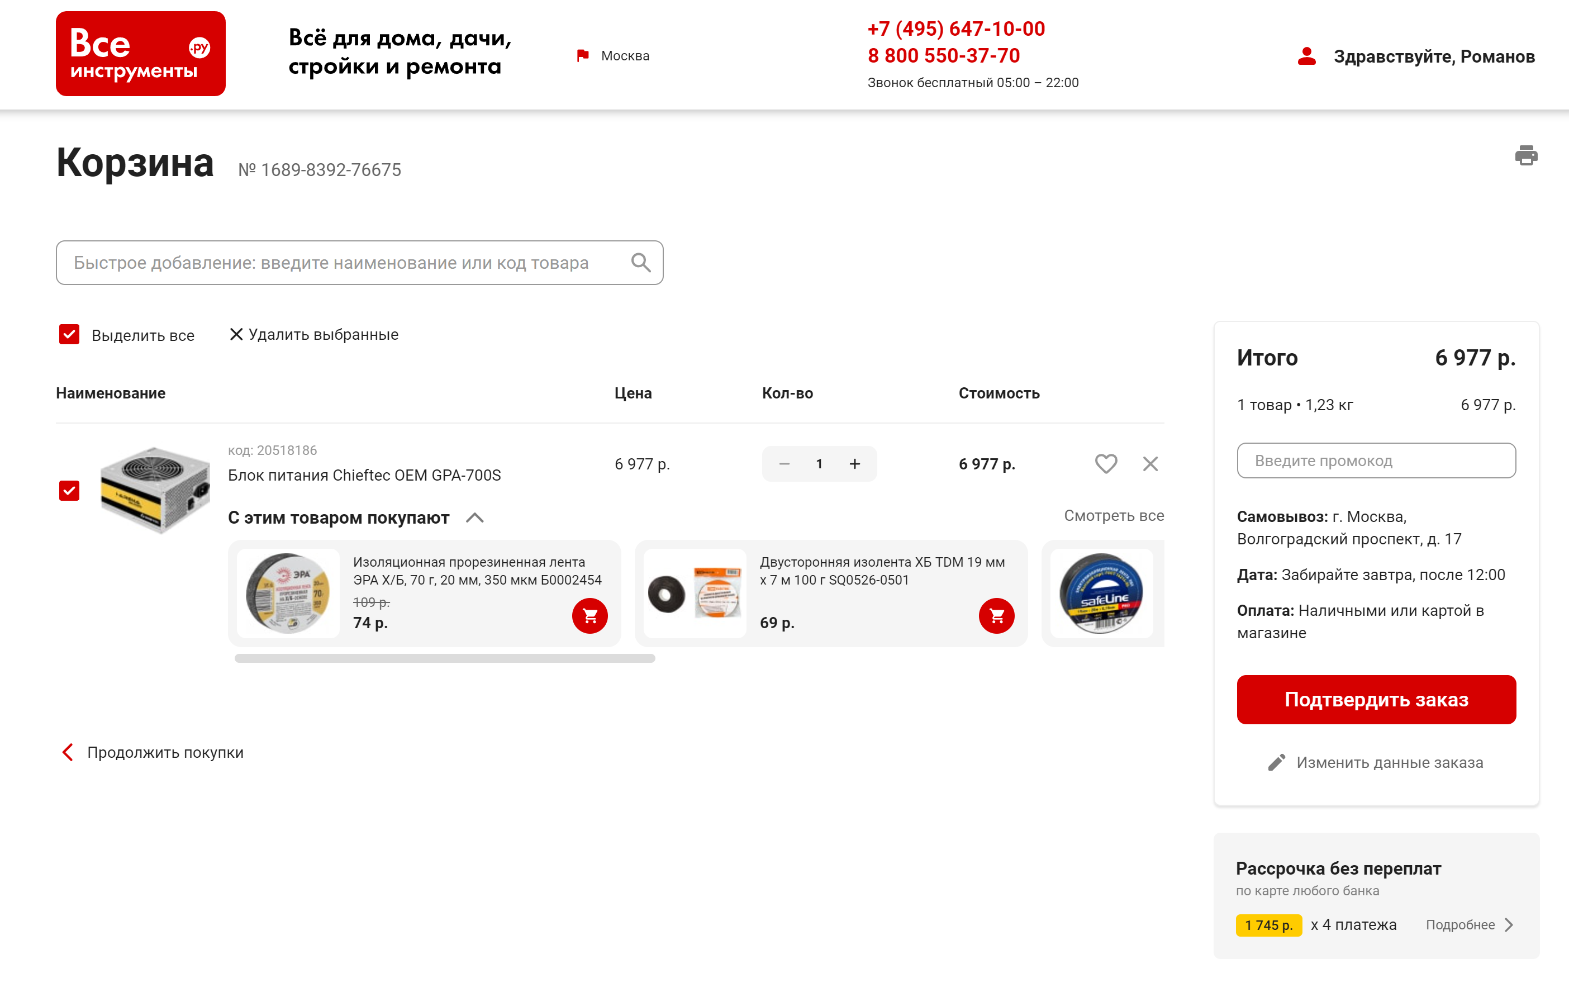Screen dimensions: 1569x997
Task: Open Safeline tape thumbnail
Action: pyautogui.click(x=1102, y=593)
